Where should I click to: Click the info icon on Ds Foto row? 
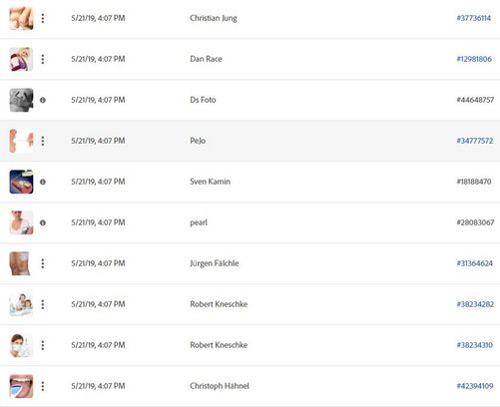[43, 100]
